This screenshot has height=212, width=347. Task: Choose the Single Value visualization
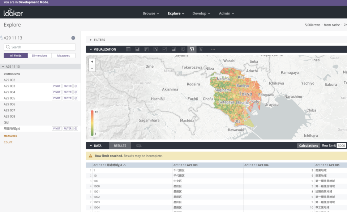coord(201,49)
